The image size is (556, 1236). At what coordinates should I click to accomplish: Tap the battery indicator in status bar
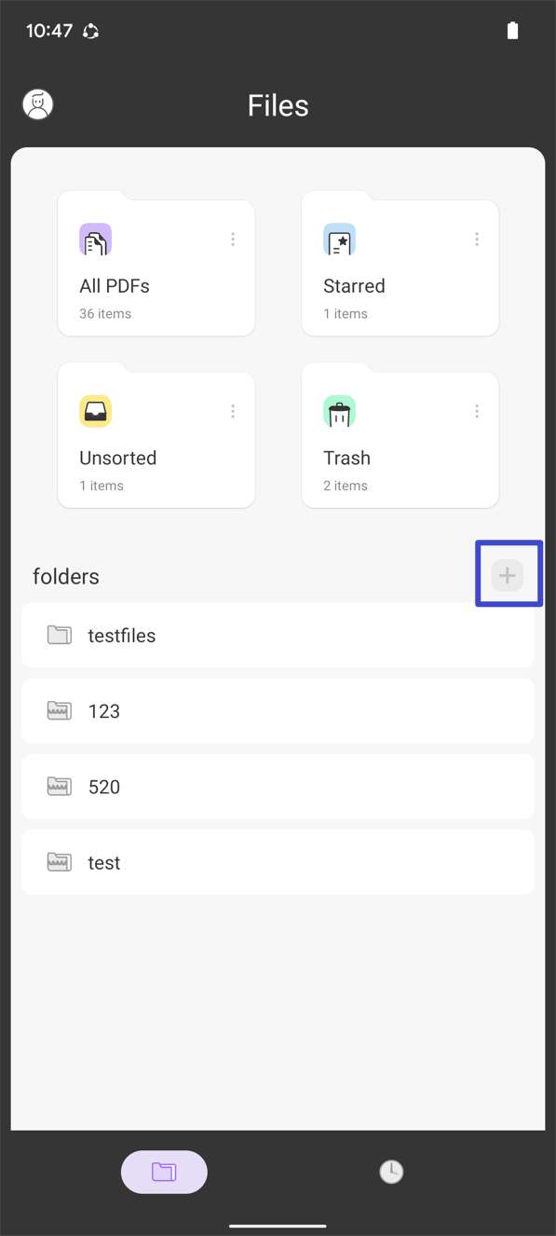click(x=512, y=30)
